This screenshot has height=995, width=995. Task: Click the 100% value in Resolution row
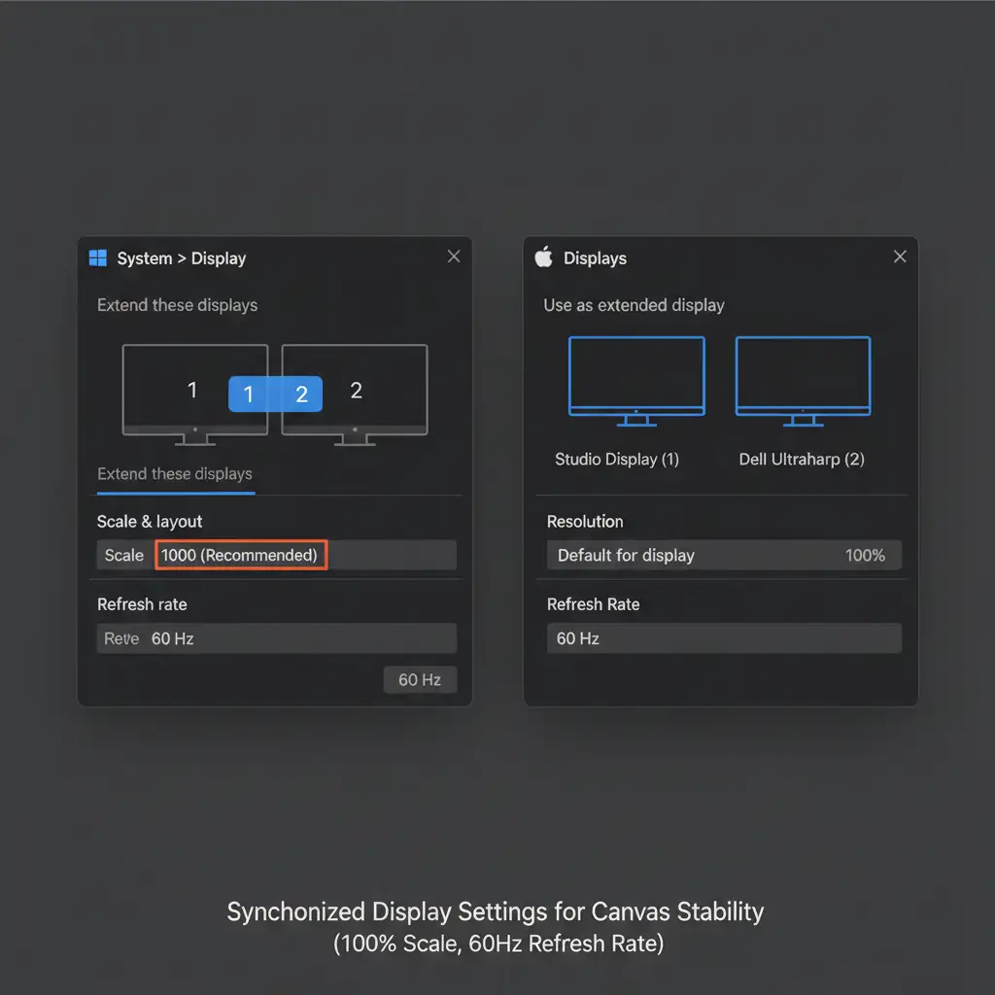865,556
